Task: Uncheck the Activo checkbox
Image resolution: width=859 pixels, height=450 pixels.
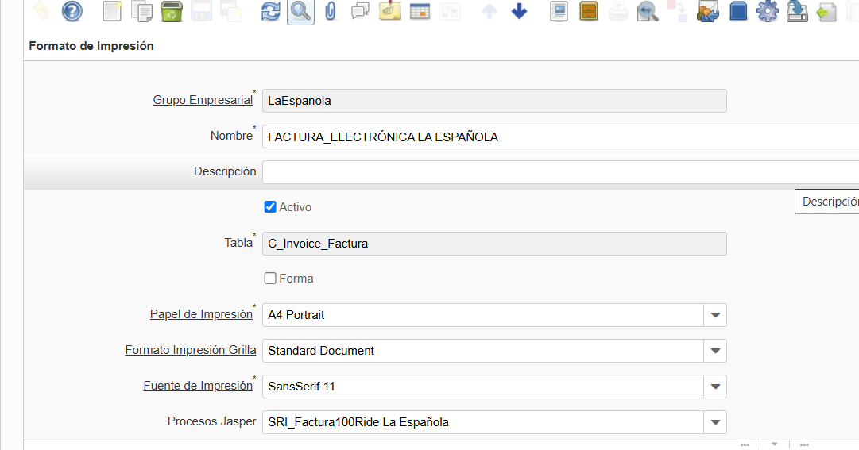Action: (270, 207)
